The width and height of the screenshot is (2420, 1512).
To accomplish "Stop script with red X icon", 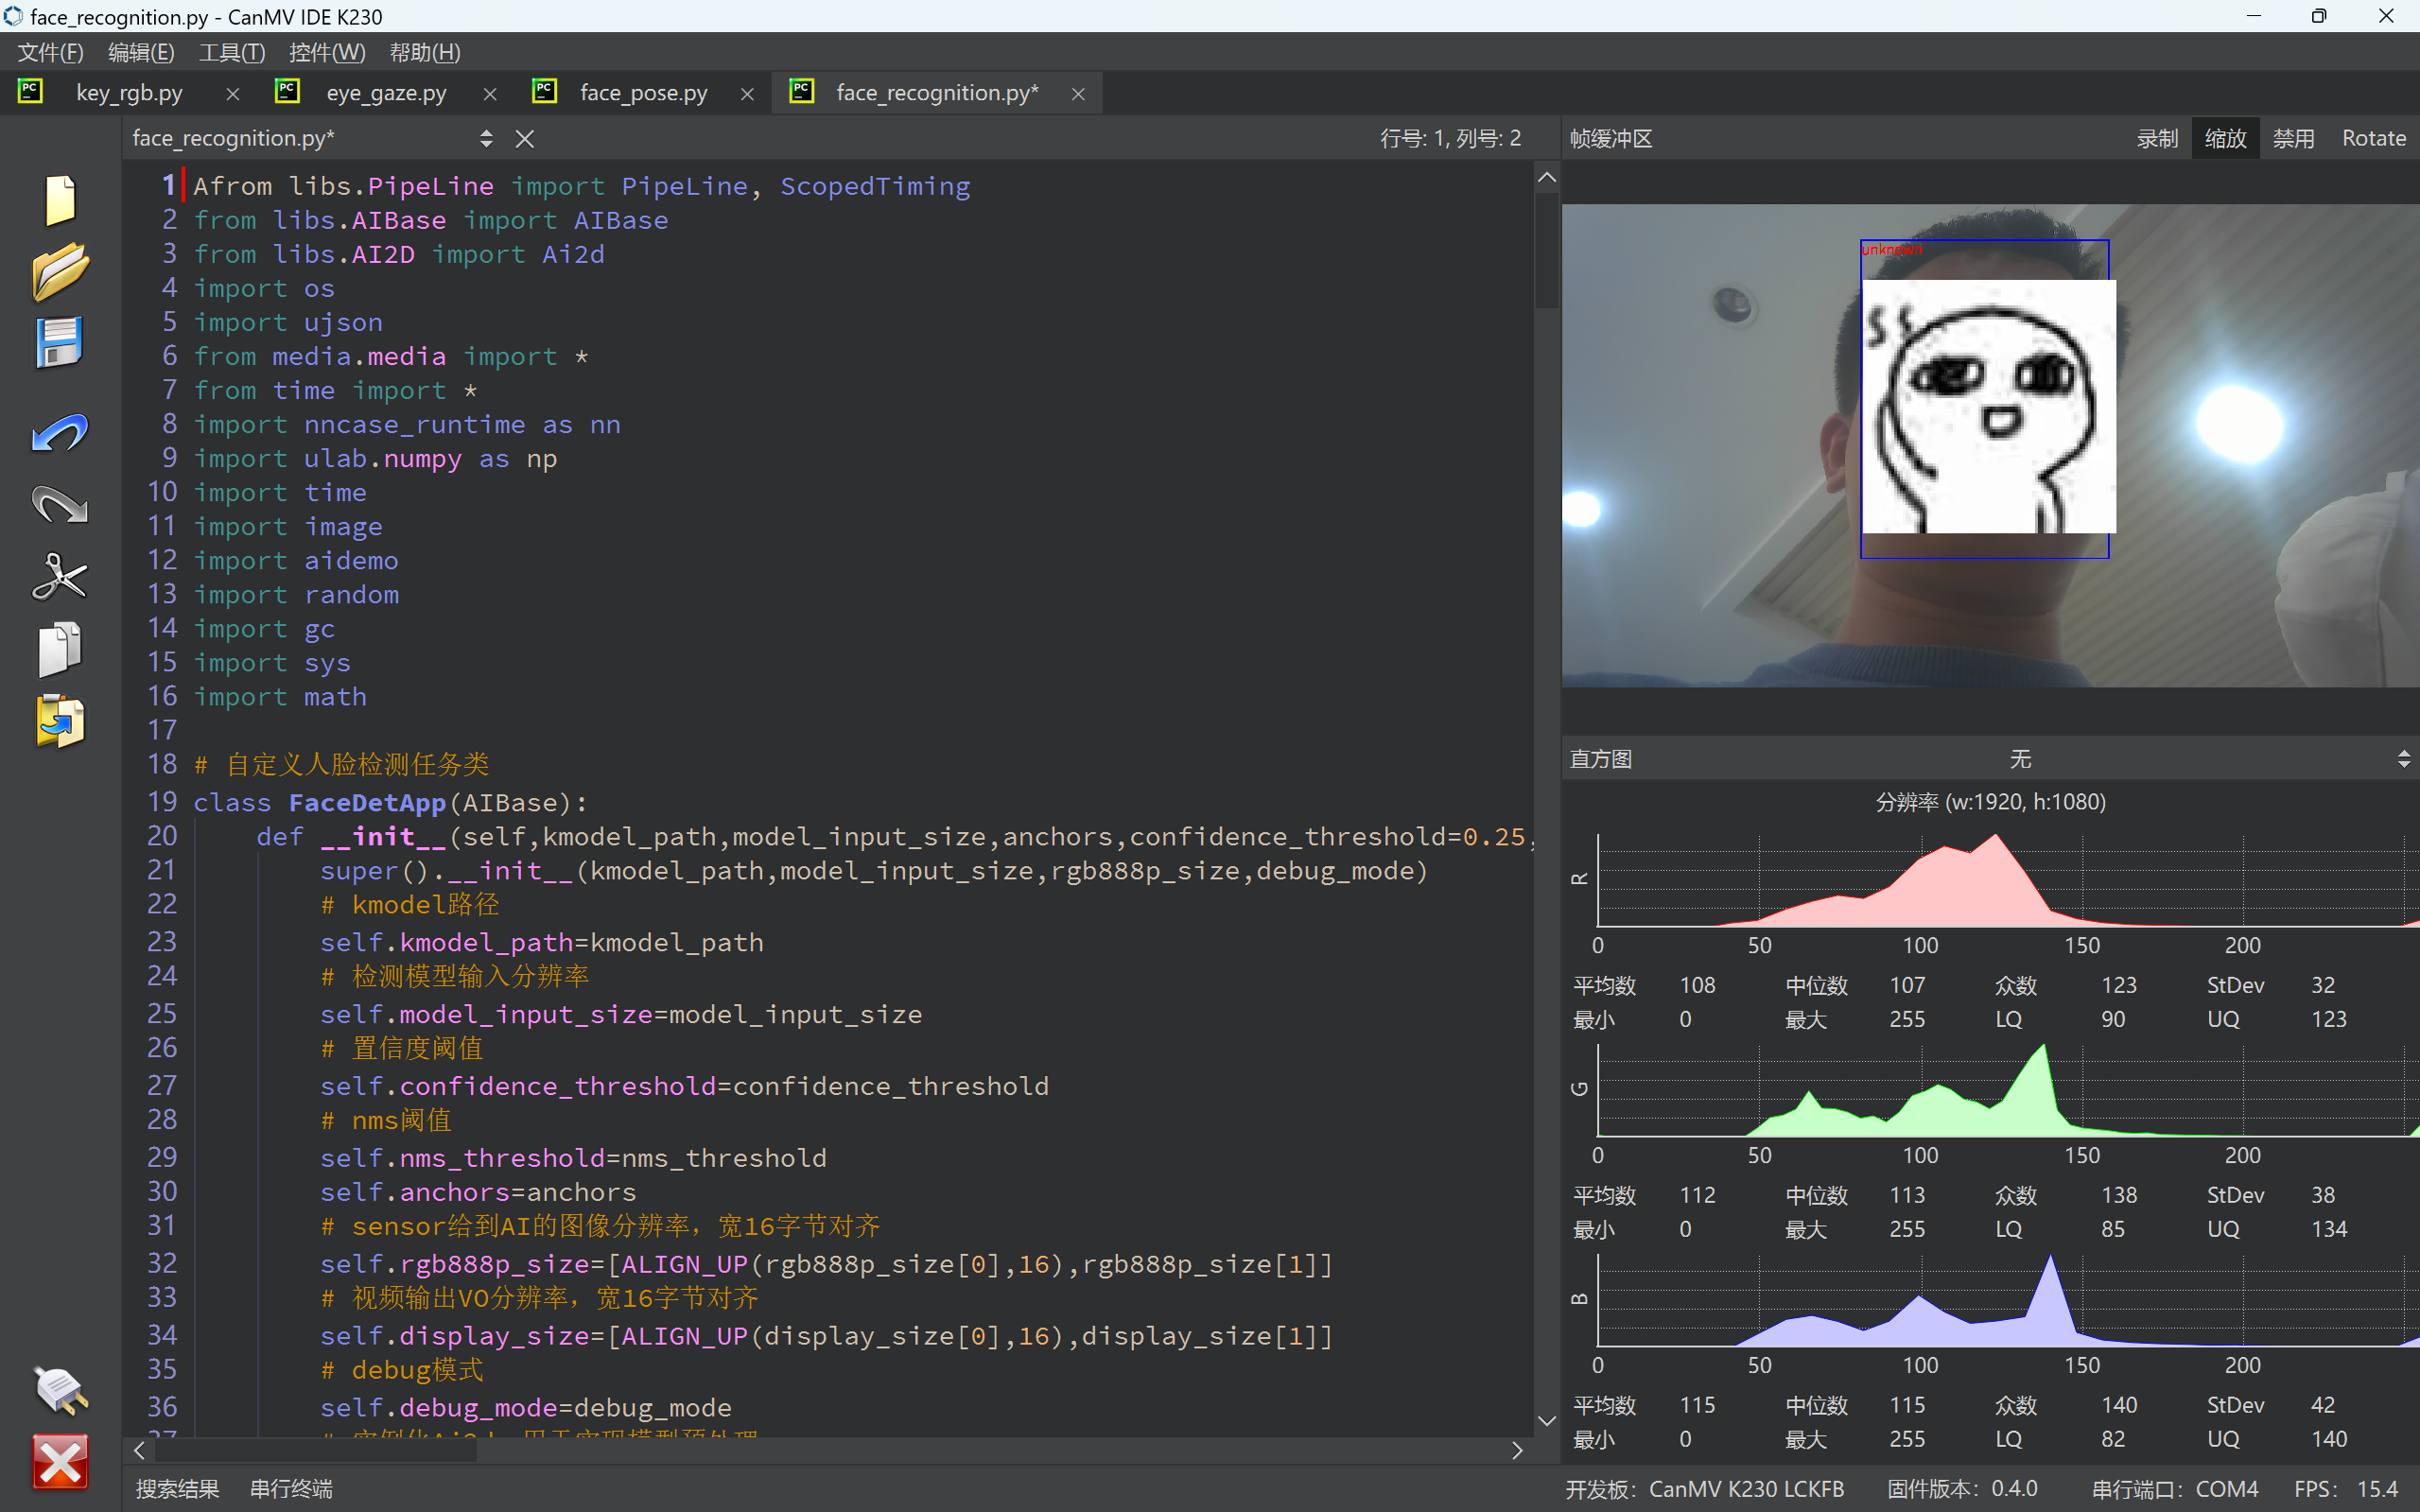I will pyautogui.click(x=60, y=1462).
